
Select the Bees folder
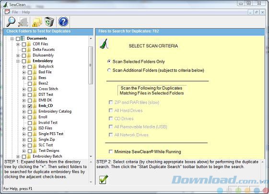pos(42,78)
